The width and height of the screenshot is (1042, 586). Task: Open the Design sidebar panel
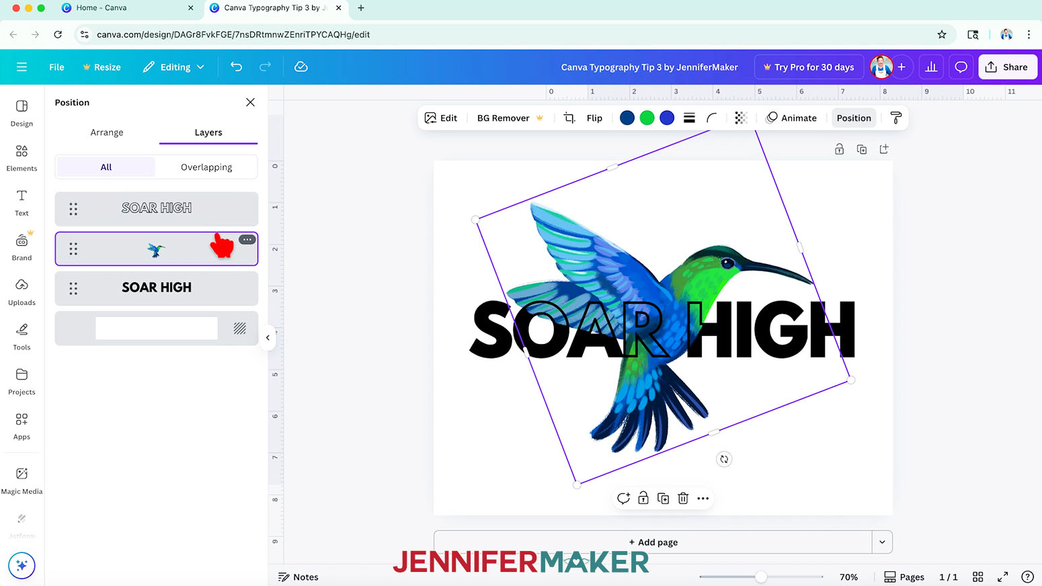(x=22, y=113)
